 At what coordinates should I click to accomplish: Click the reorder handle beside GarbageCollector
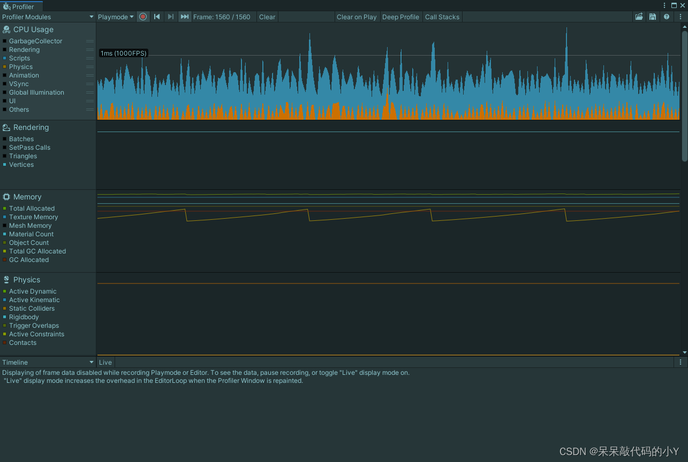90,41
